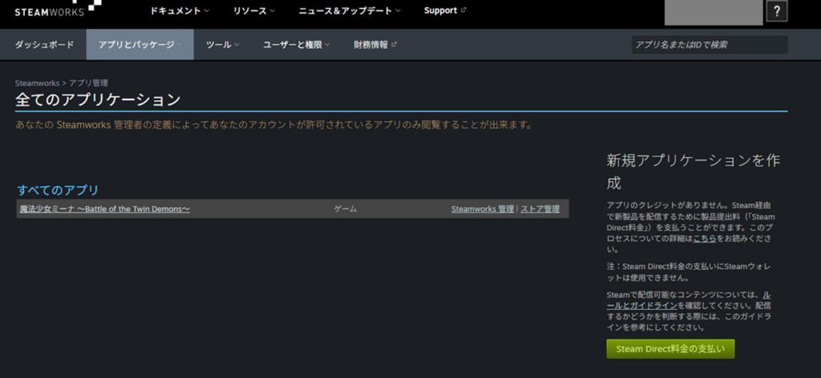Open the question mark help button

pyautogui.click(x=776, y=11)
